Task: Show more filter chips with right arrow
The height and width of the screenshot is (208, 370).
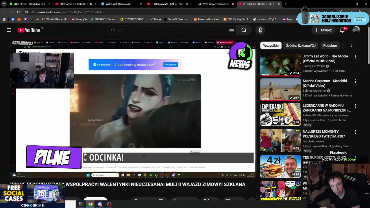Action: [351, 46]
